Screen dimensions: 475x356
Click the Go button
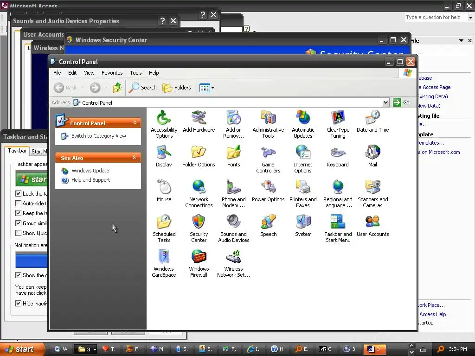(x=401, y=102)
